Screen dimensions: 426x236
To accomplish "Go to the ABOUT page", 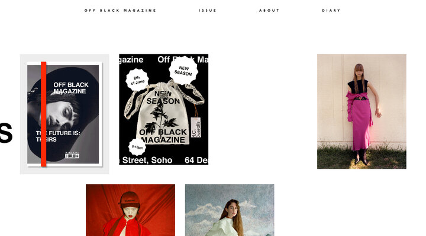I will (269, 11).
